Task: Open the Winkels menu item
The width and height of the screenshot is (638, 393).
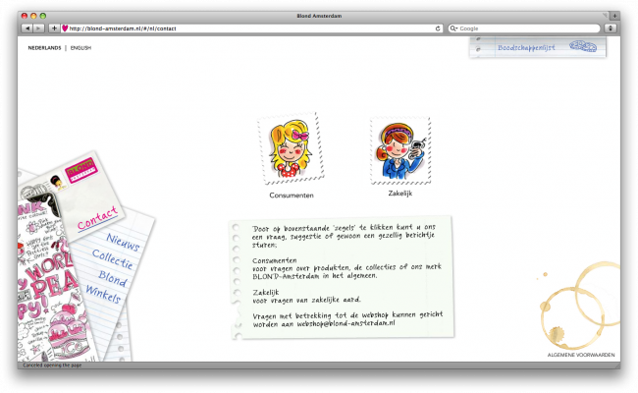Action: [x=103, y=294]
